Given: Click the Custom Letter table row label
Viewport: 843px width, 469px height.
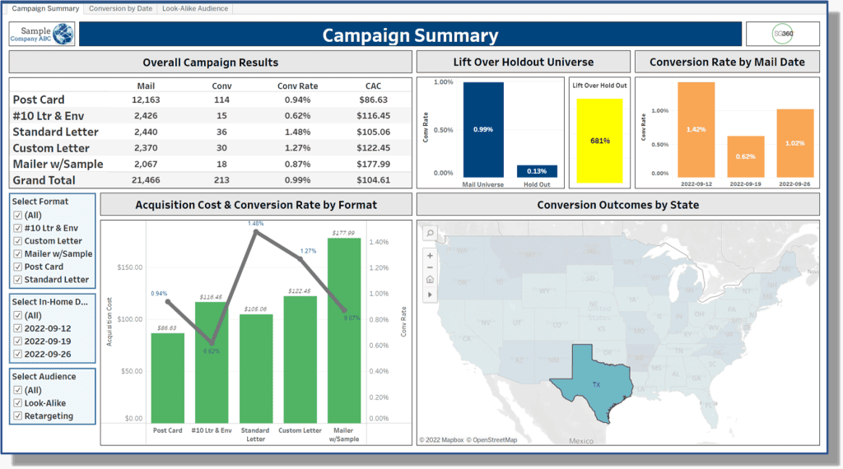Looking at the screenshot, I should (51, 148).
